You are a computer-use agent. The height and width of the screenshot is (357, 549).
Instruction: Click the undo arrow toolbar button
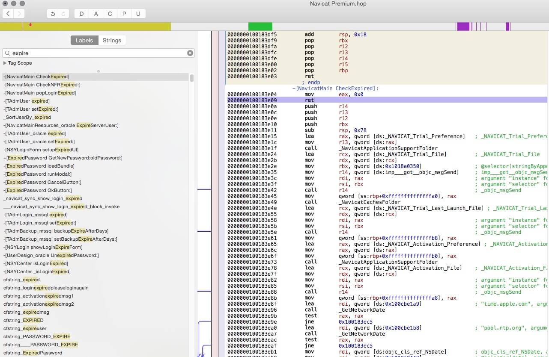pos(53,14)
